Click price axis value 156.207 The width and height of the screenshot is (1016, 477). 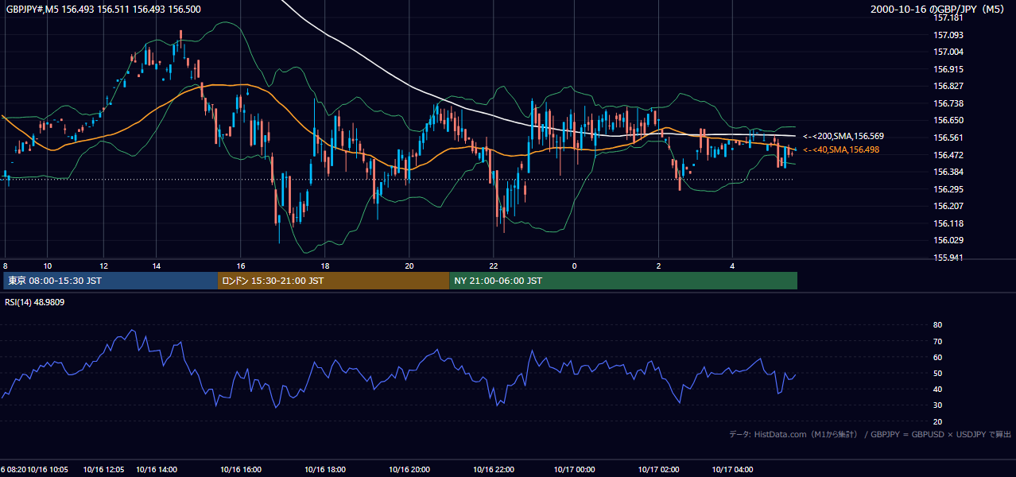[948, 206]
